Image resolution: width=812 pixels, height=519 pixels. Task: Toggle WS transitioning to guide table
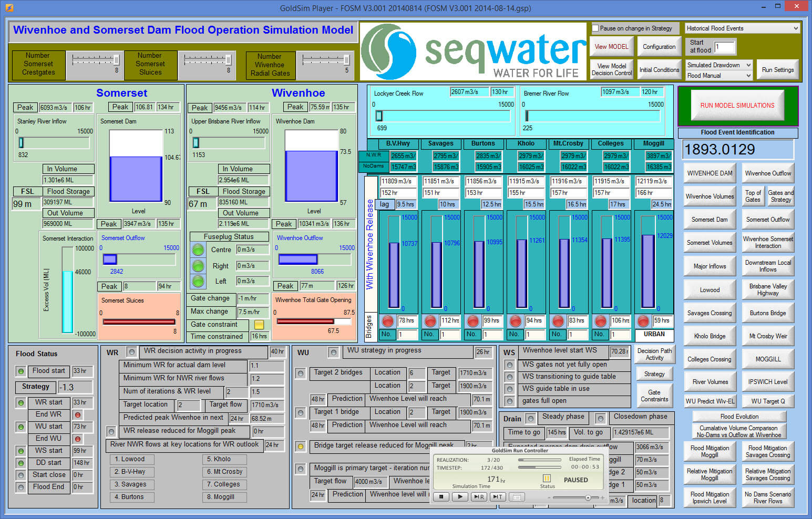509,377
